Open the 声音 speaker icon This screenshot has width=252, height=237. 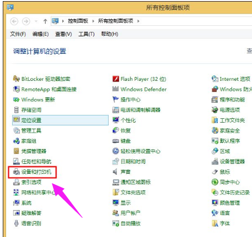pos(115,172)
